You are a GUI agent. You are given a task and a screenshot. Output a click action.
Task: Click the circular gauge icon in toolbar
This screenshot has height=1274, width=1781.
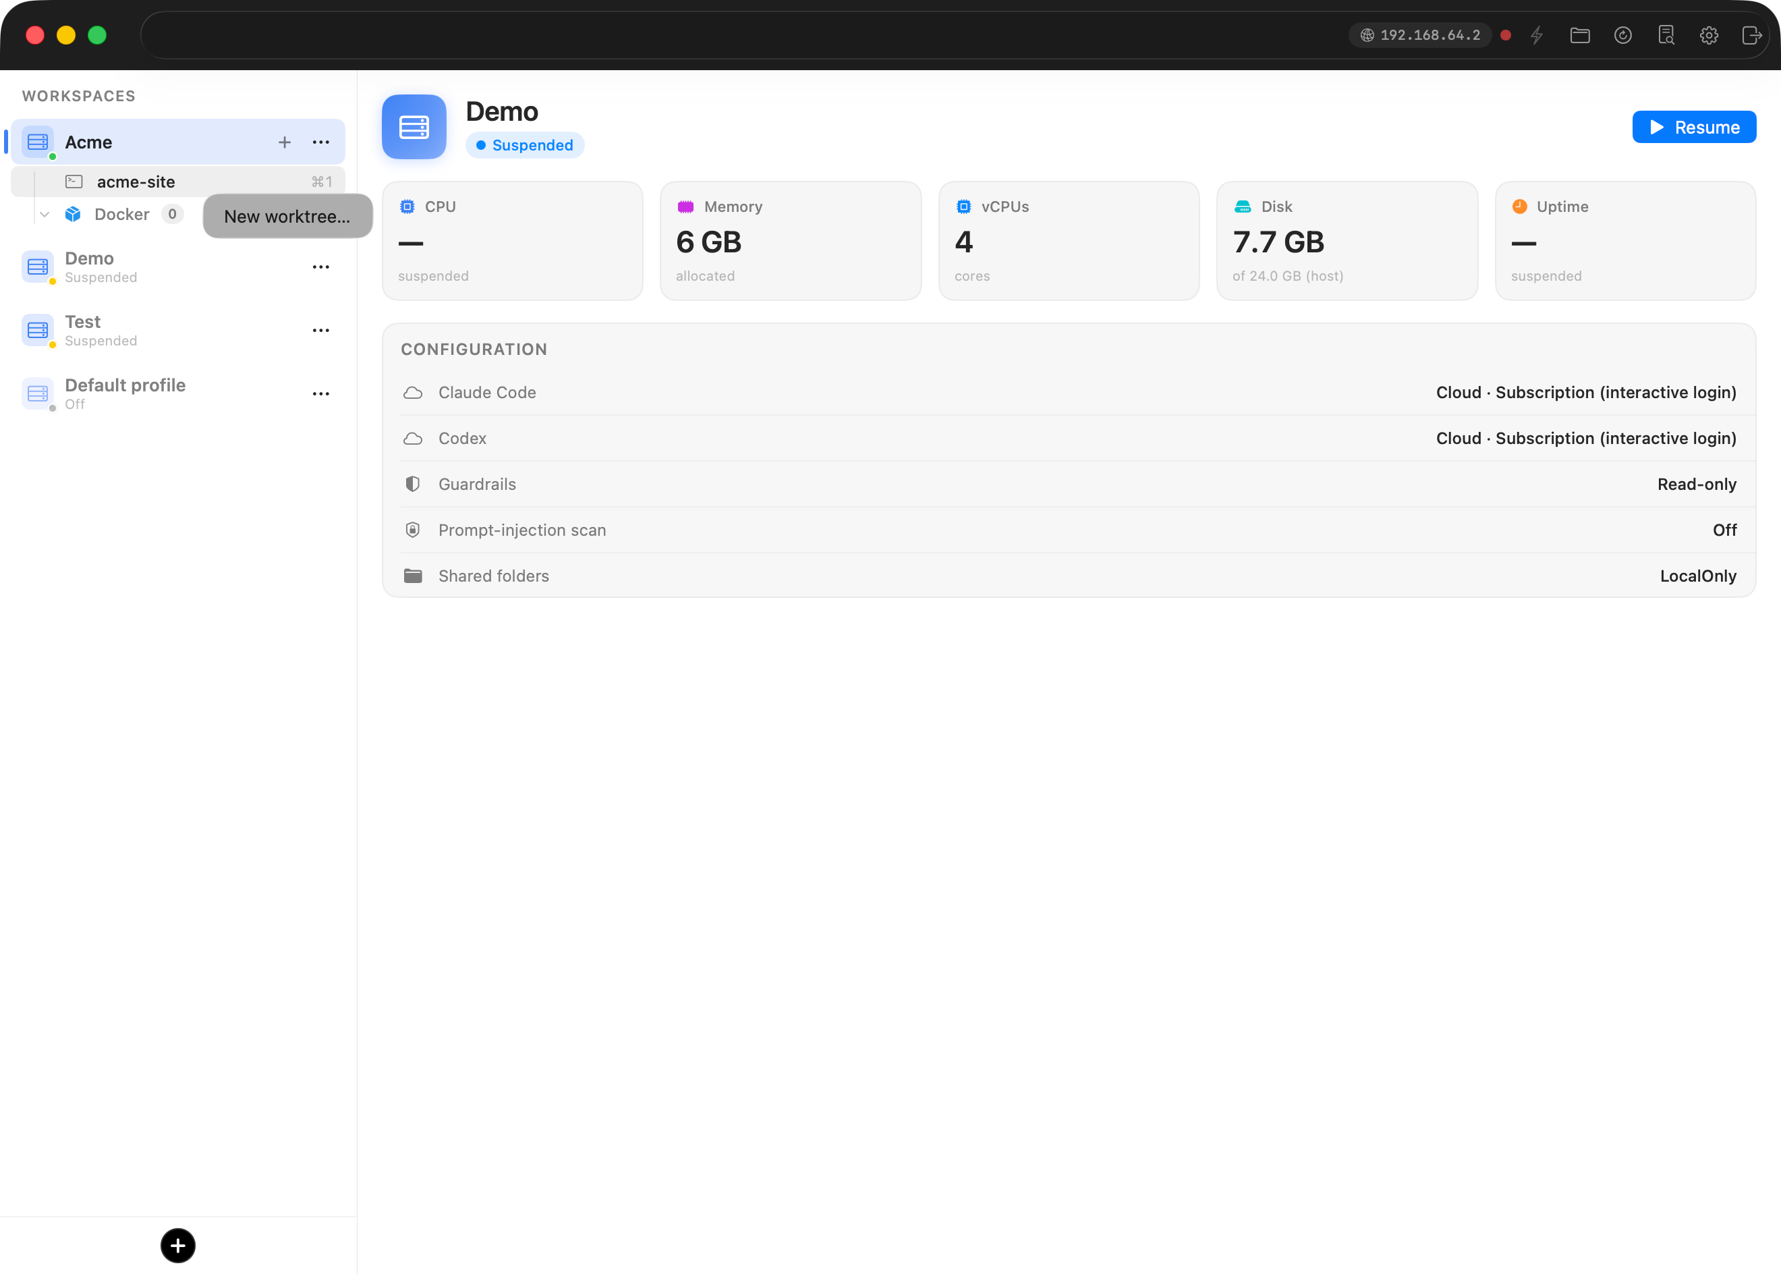[1622, 35]
